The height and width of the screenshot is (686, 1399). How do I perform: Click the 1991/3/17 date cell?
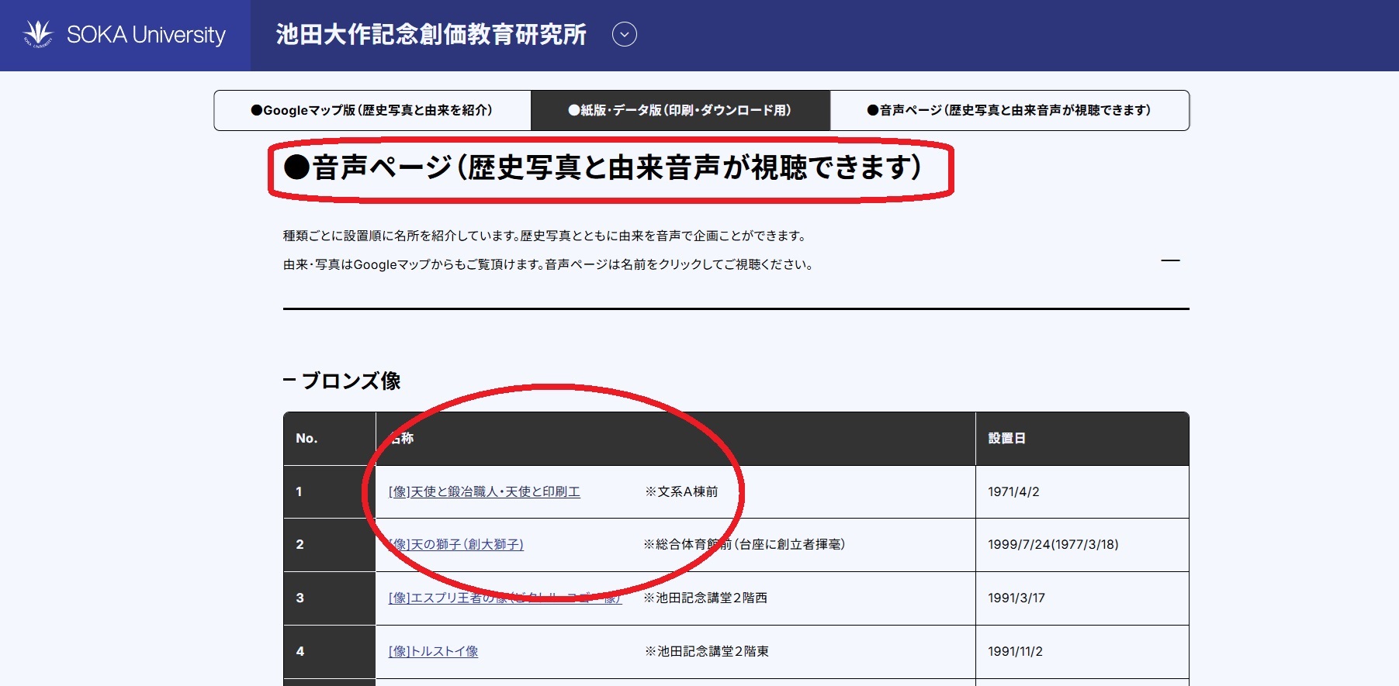click(x=1082, y=598)
